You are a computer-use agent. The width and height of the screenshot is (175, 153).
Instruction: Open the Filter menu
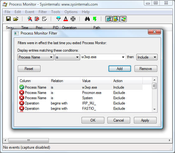pyautogui.click(x=43, y=12)
